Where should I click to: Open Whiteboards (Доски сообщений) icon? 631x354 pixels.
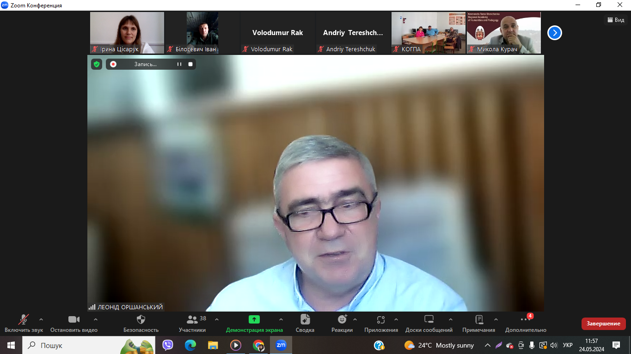tap(429, 319)
